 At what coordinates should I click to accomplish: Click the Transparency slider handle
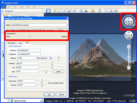click(30, 36)
